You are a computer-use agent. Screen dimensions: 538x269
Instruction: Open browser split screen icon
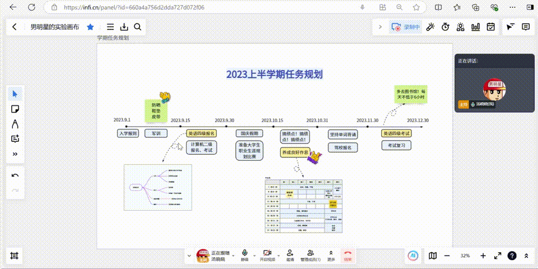tap(438, 7)
